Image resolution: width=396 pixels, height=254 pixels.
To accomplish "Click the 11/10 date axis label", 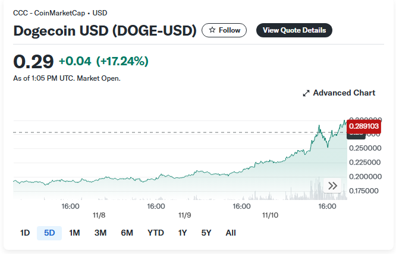I will click(x=271, y=215).
